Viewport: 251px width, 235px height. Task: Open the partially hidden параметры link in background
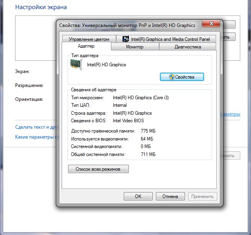(232, 114)
